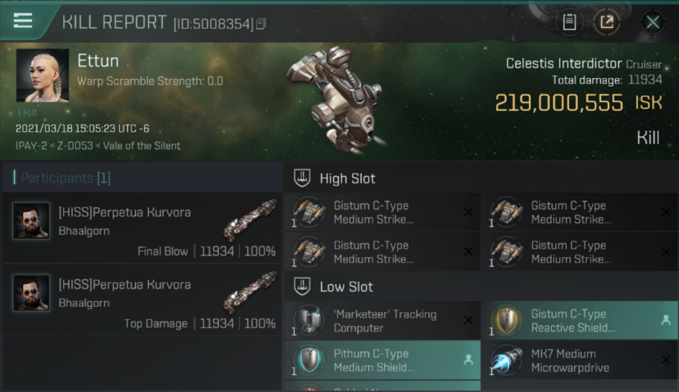Click the Bhaalgorn ship icon for Top Damage
The height and width of the screenshot is (392, 679).
pos(251,292)
